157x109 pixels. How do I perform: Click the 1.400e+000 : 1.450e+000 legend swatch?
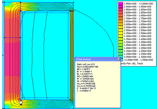(121, 36)
